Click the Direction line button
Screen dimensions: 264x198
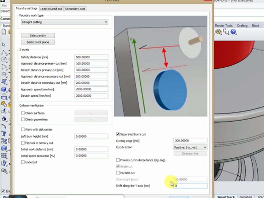click(190, 154)
